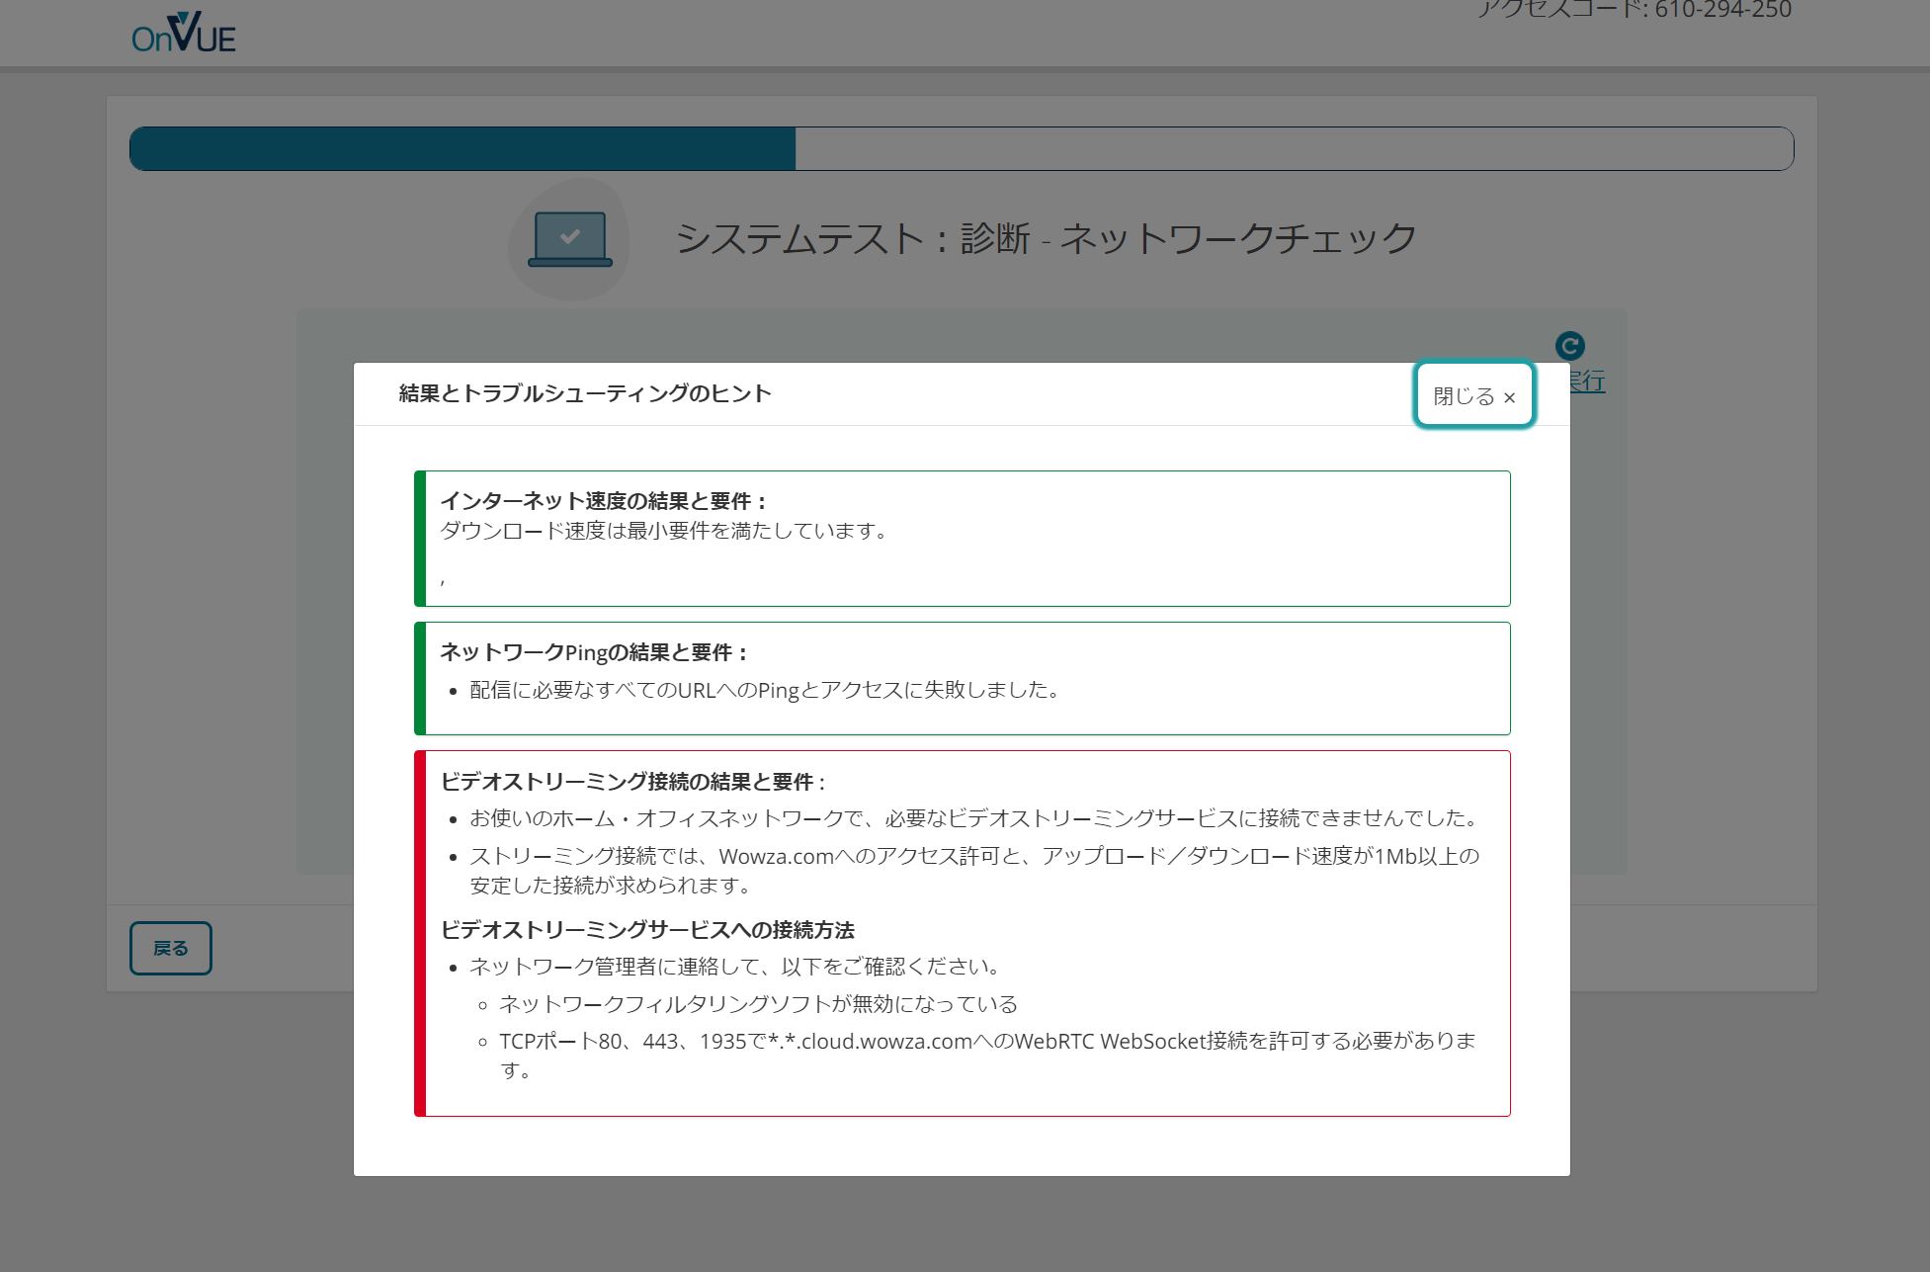Click the contact network administrator bullet

736,967
